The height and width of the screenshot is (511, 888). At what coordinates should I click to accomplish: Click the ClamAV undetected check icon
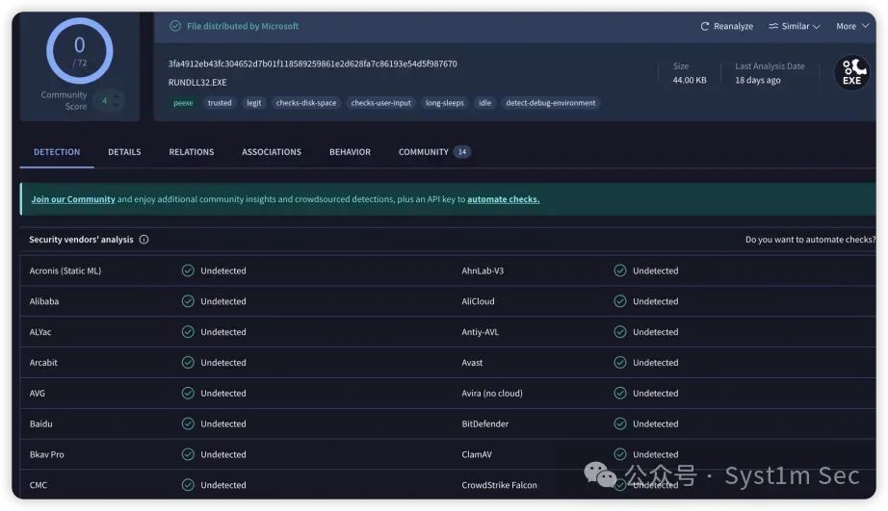coord(620,454)
